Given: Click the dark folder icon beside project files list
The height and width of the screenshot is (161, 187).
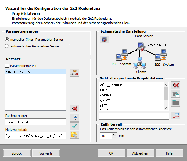Looking at the screenshot, I should pyautogui.click(x=175, y=103).
